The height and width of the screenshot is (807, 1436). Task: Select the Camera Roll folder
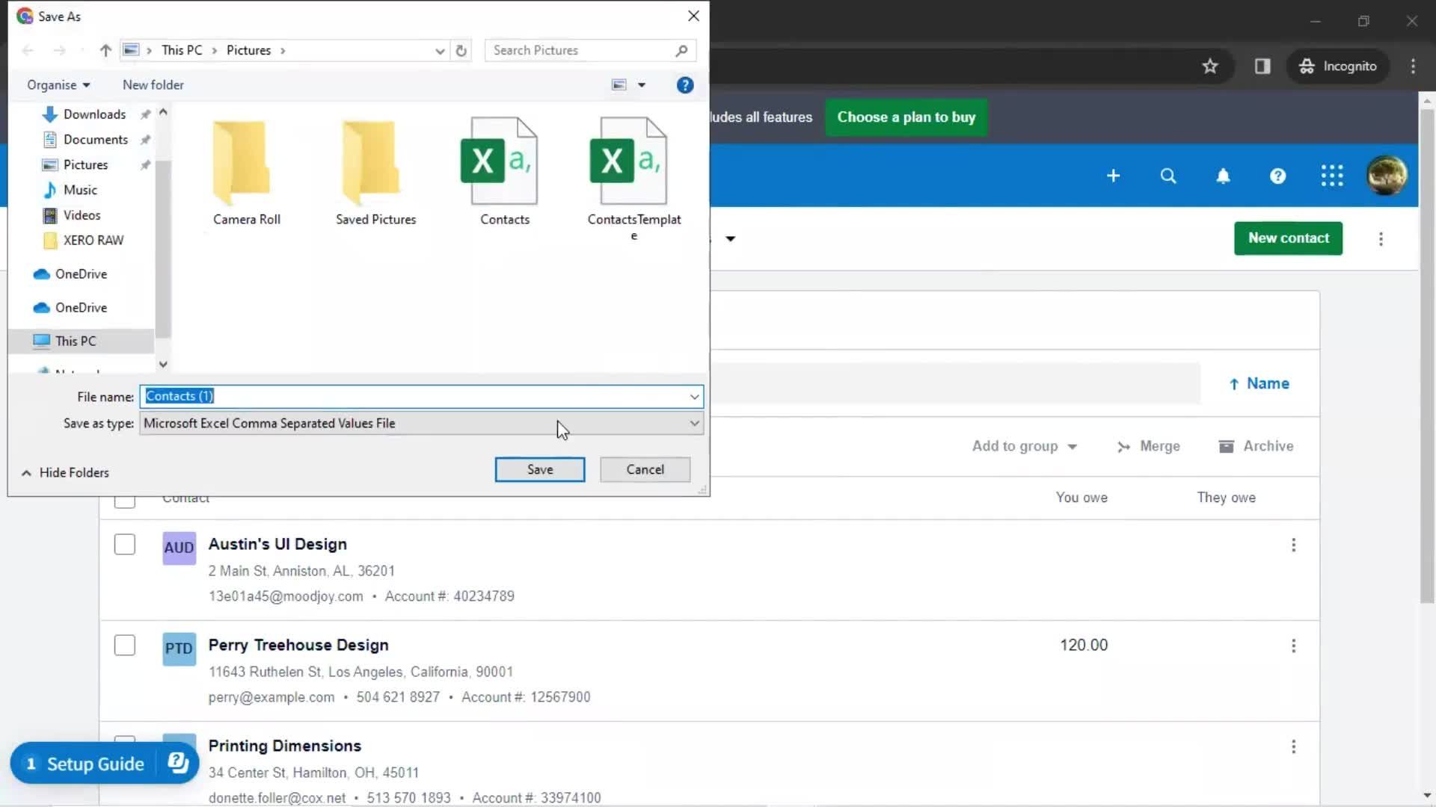click(x=246, y=171)
